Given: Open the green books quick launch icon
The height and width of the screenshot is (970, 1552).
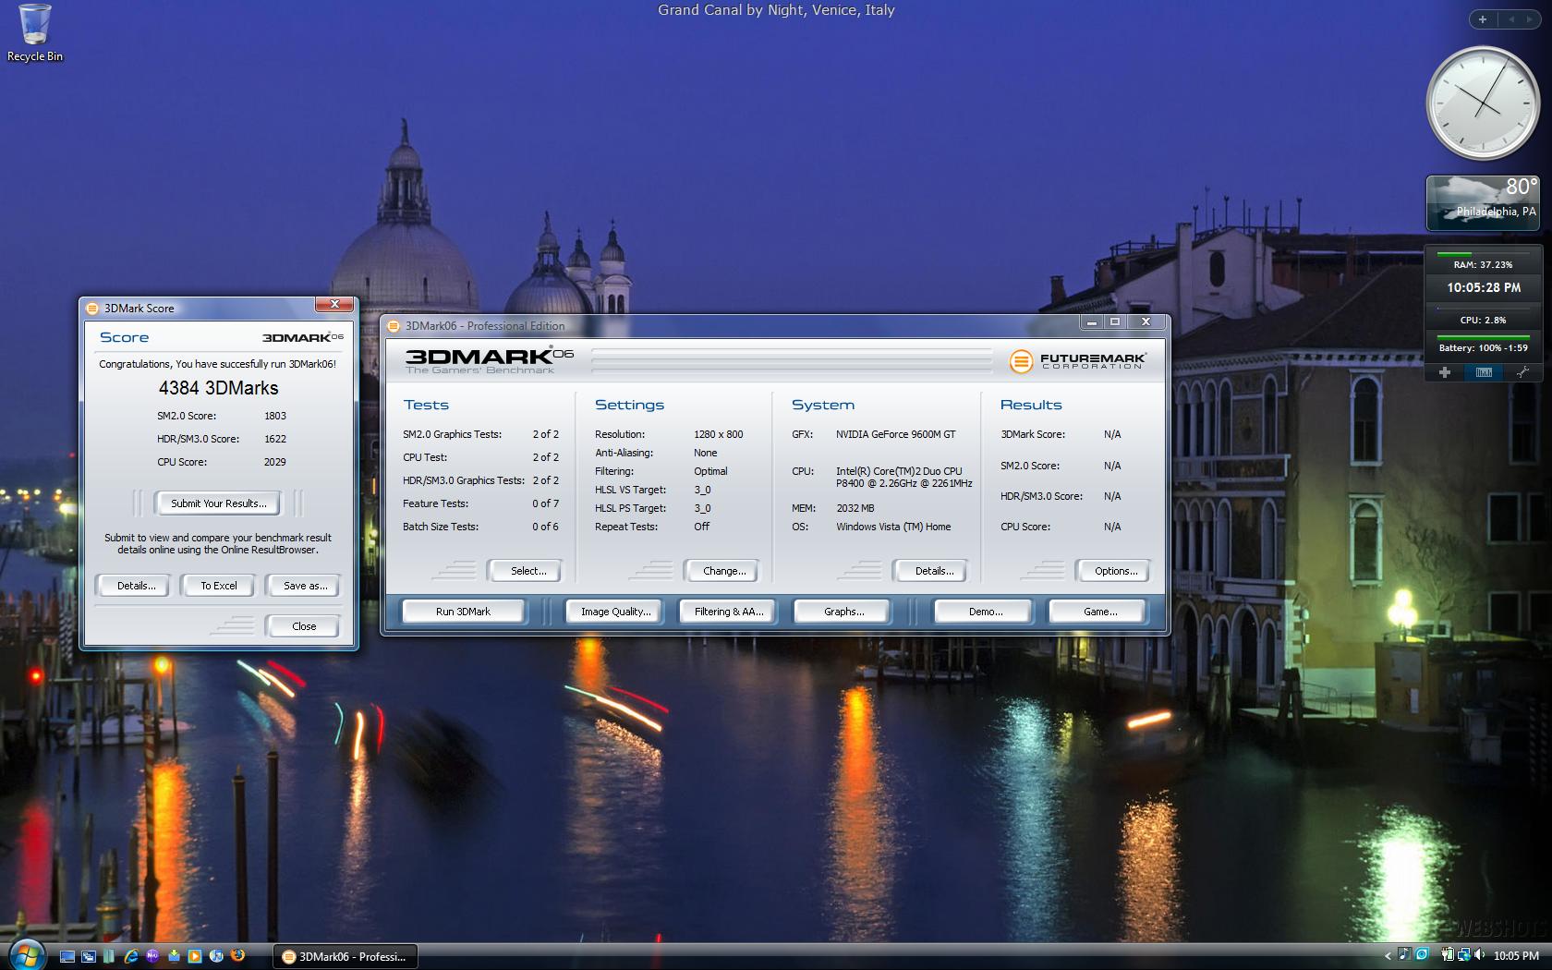Looking at the screenshot, I should coord(109,956).
